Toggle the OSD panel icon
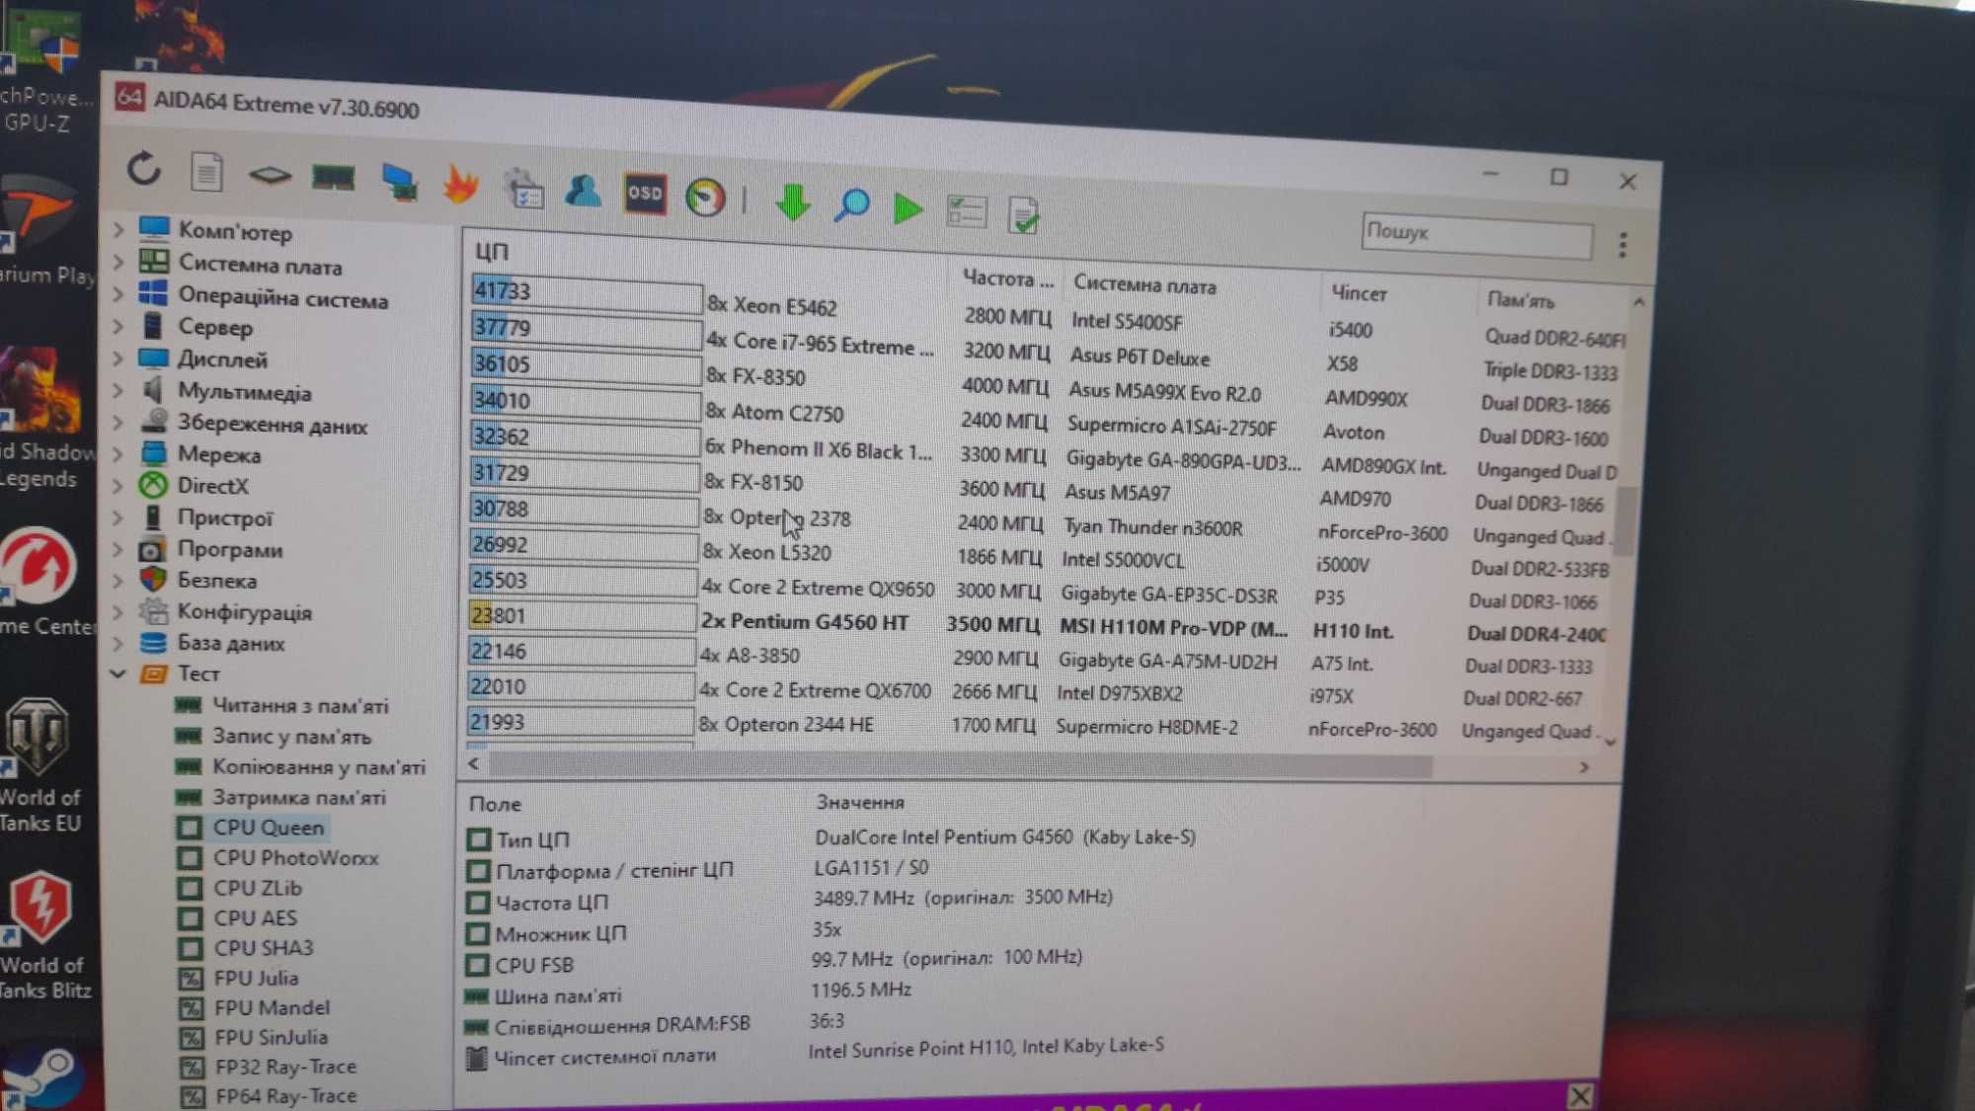 click(645, 194)
